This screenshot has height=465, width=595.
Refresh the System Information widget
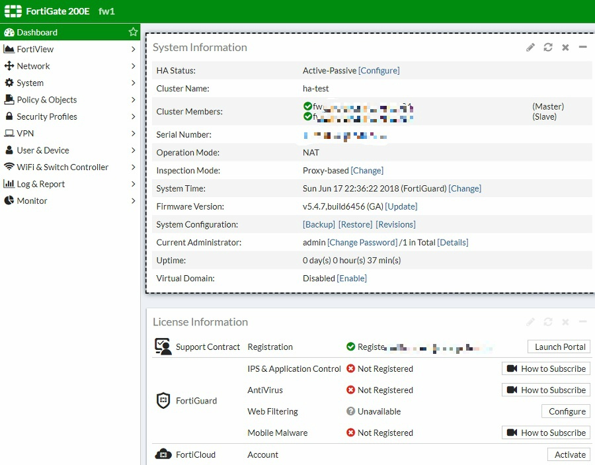pyautogui.click(x=548, y=48)
